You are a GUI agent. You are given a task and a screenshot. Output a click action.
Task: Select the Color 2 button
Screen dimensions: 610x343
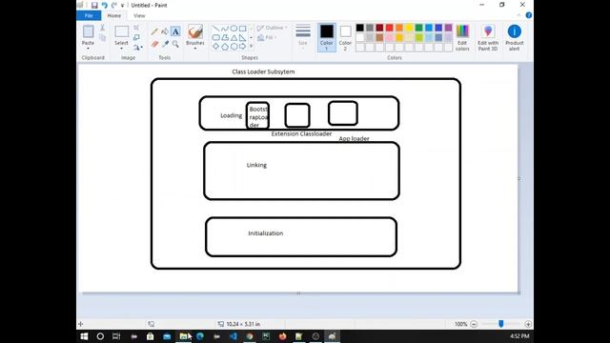click(x=345, y=37)
